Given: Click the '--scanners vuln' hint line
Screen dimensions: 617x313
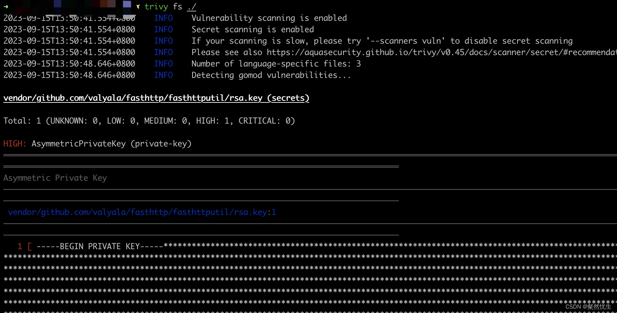Looking at the screenshot, I should pos(382,41).
